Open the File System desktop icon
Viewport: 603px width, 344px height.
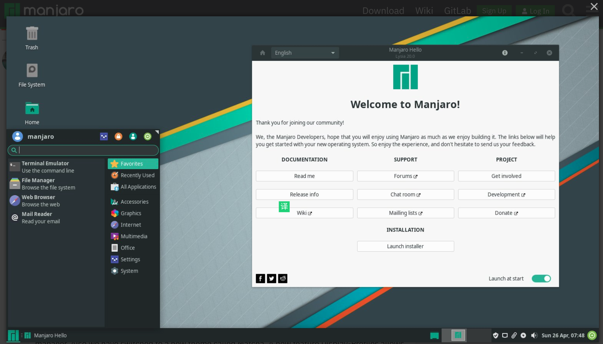[x=32, y=75]
